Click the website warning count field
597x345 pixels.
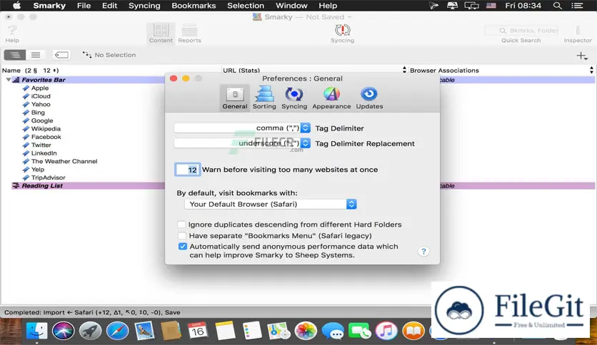(x=187, y=170)
